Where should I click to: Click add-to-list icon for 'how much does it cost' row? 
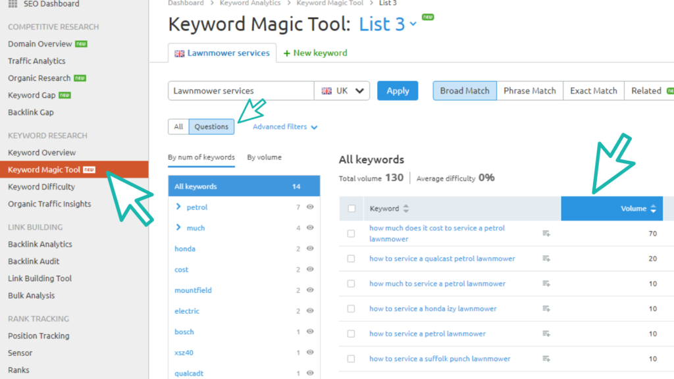tap(546, 234)
